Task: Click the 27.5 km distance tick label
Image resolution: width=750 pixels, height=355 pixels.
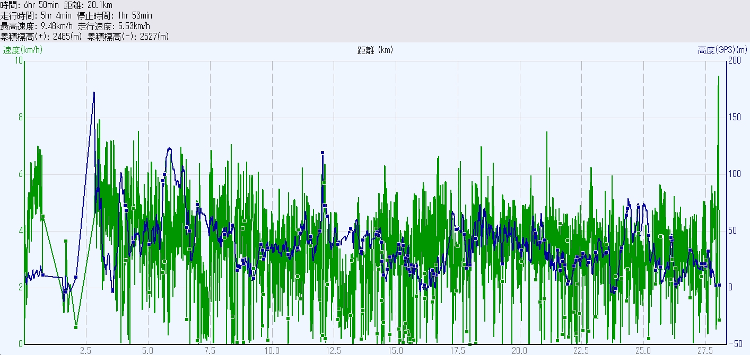Action: (705, 350)
